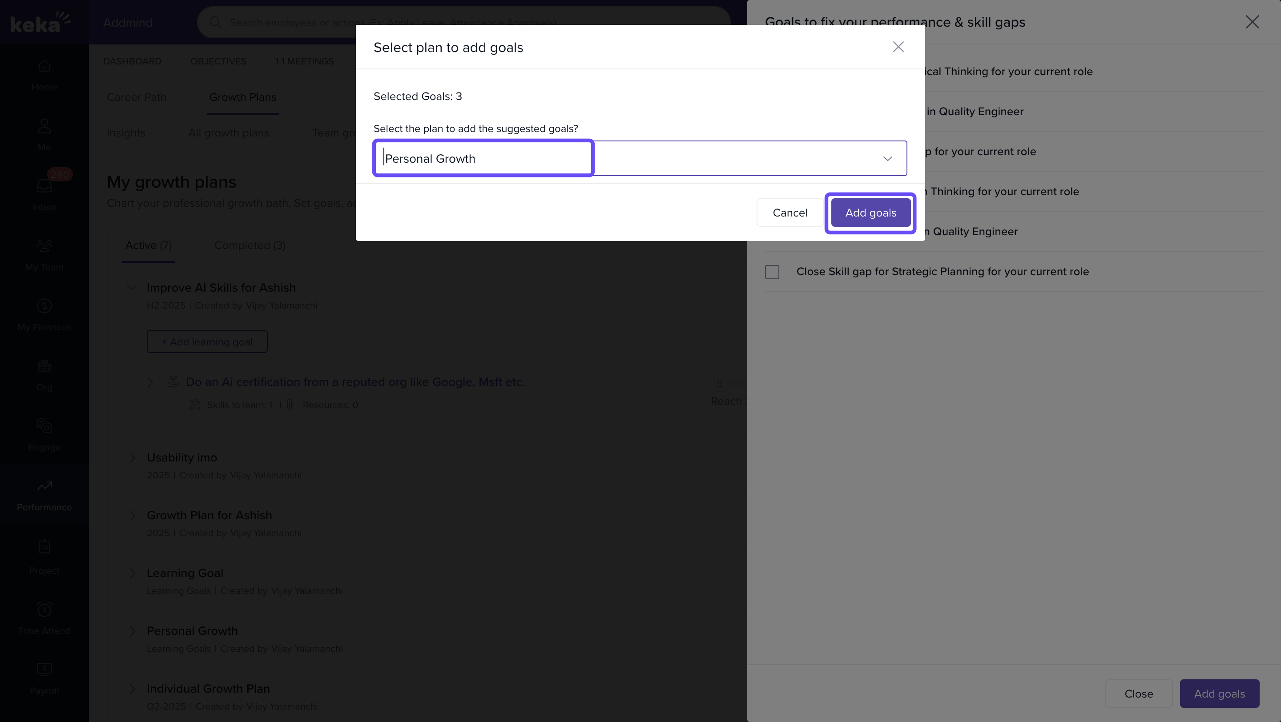Switch to Completed (3) tab
Image resolution: width=1281 pixels, height=722 pixels.
click(250, 245)
